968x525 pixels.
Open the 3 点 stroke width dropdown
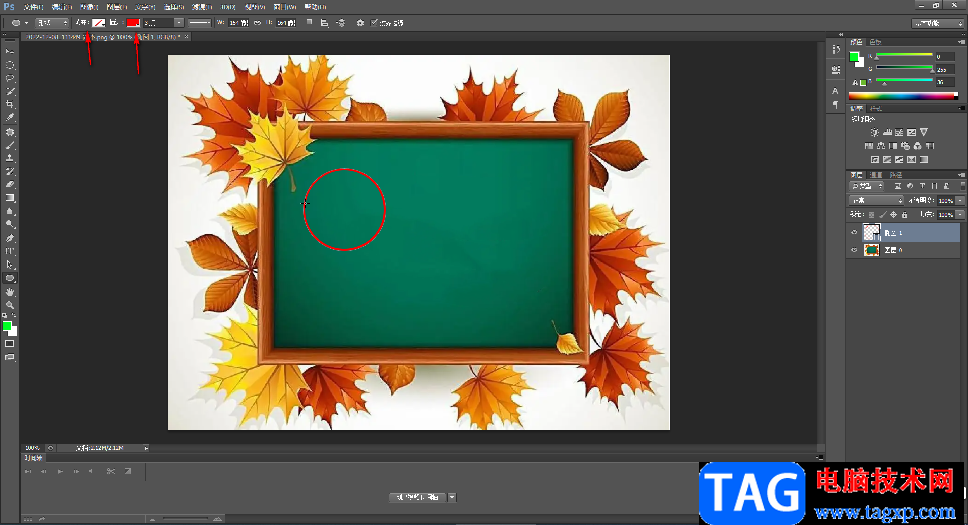tap(178, 23)
